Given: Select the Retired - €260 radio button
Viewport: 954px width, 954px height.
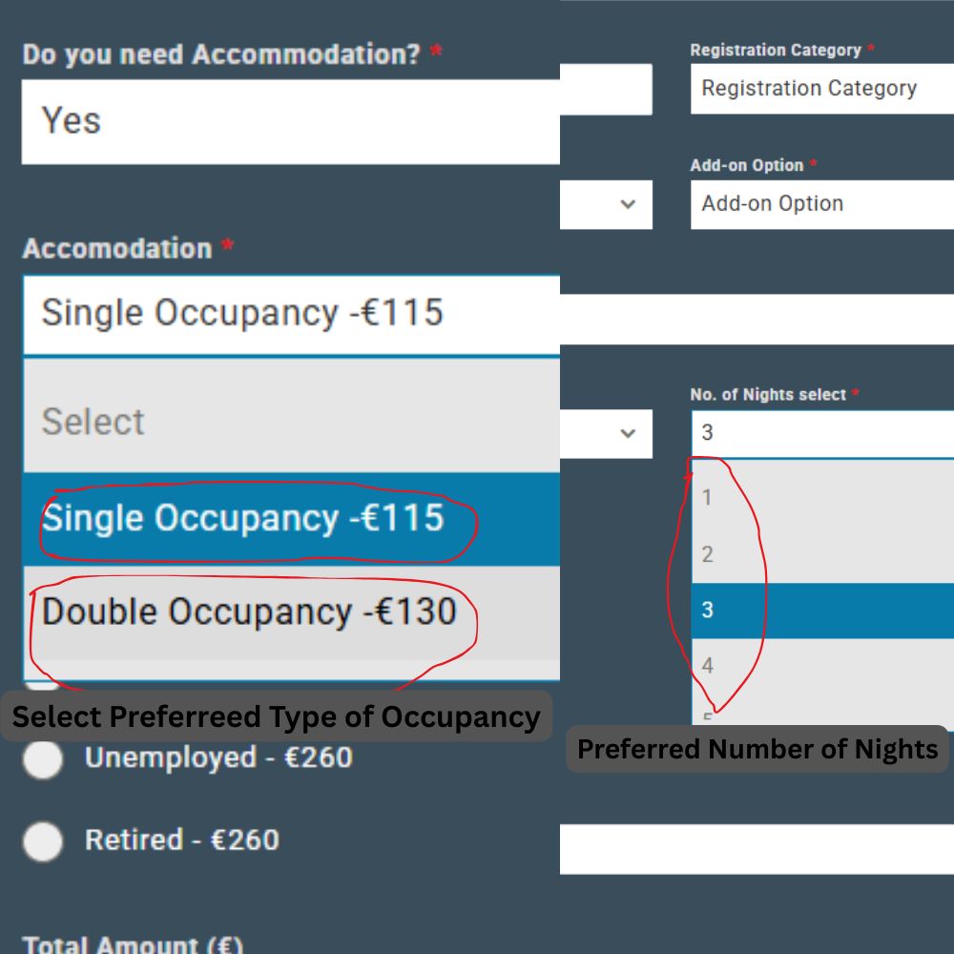Looking at the screenshot, I should click(x=43, y=841).
